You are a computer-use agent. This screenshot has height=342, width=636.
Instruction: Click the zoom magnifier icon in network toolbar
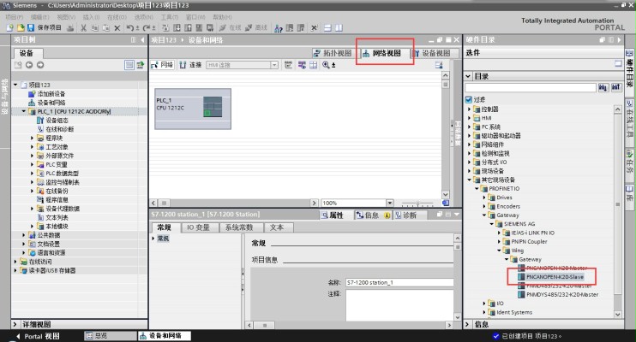click(x=327, y=65)
